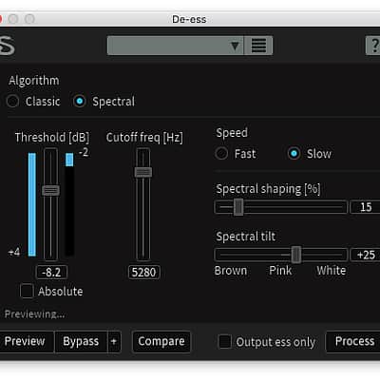The width and height of the screenshot is (380, 380).
Task: Expand the preset dropdown
Action: click(x=176, y=46)
